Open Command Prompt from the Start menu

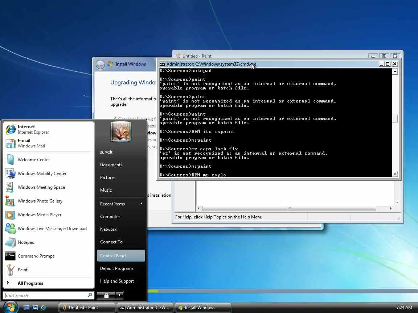[49, 256]
